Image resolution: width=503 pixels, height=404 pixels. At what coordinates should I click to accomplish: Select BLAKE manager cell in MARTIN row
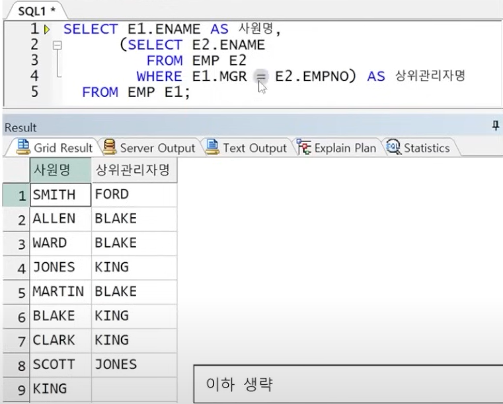coord(134,292)
